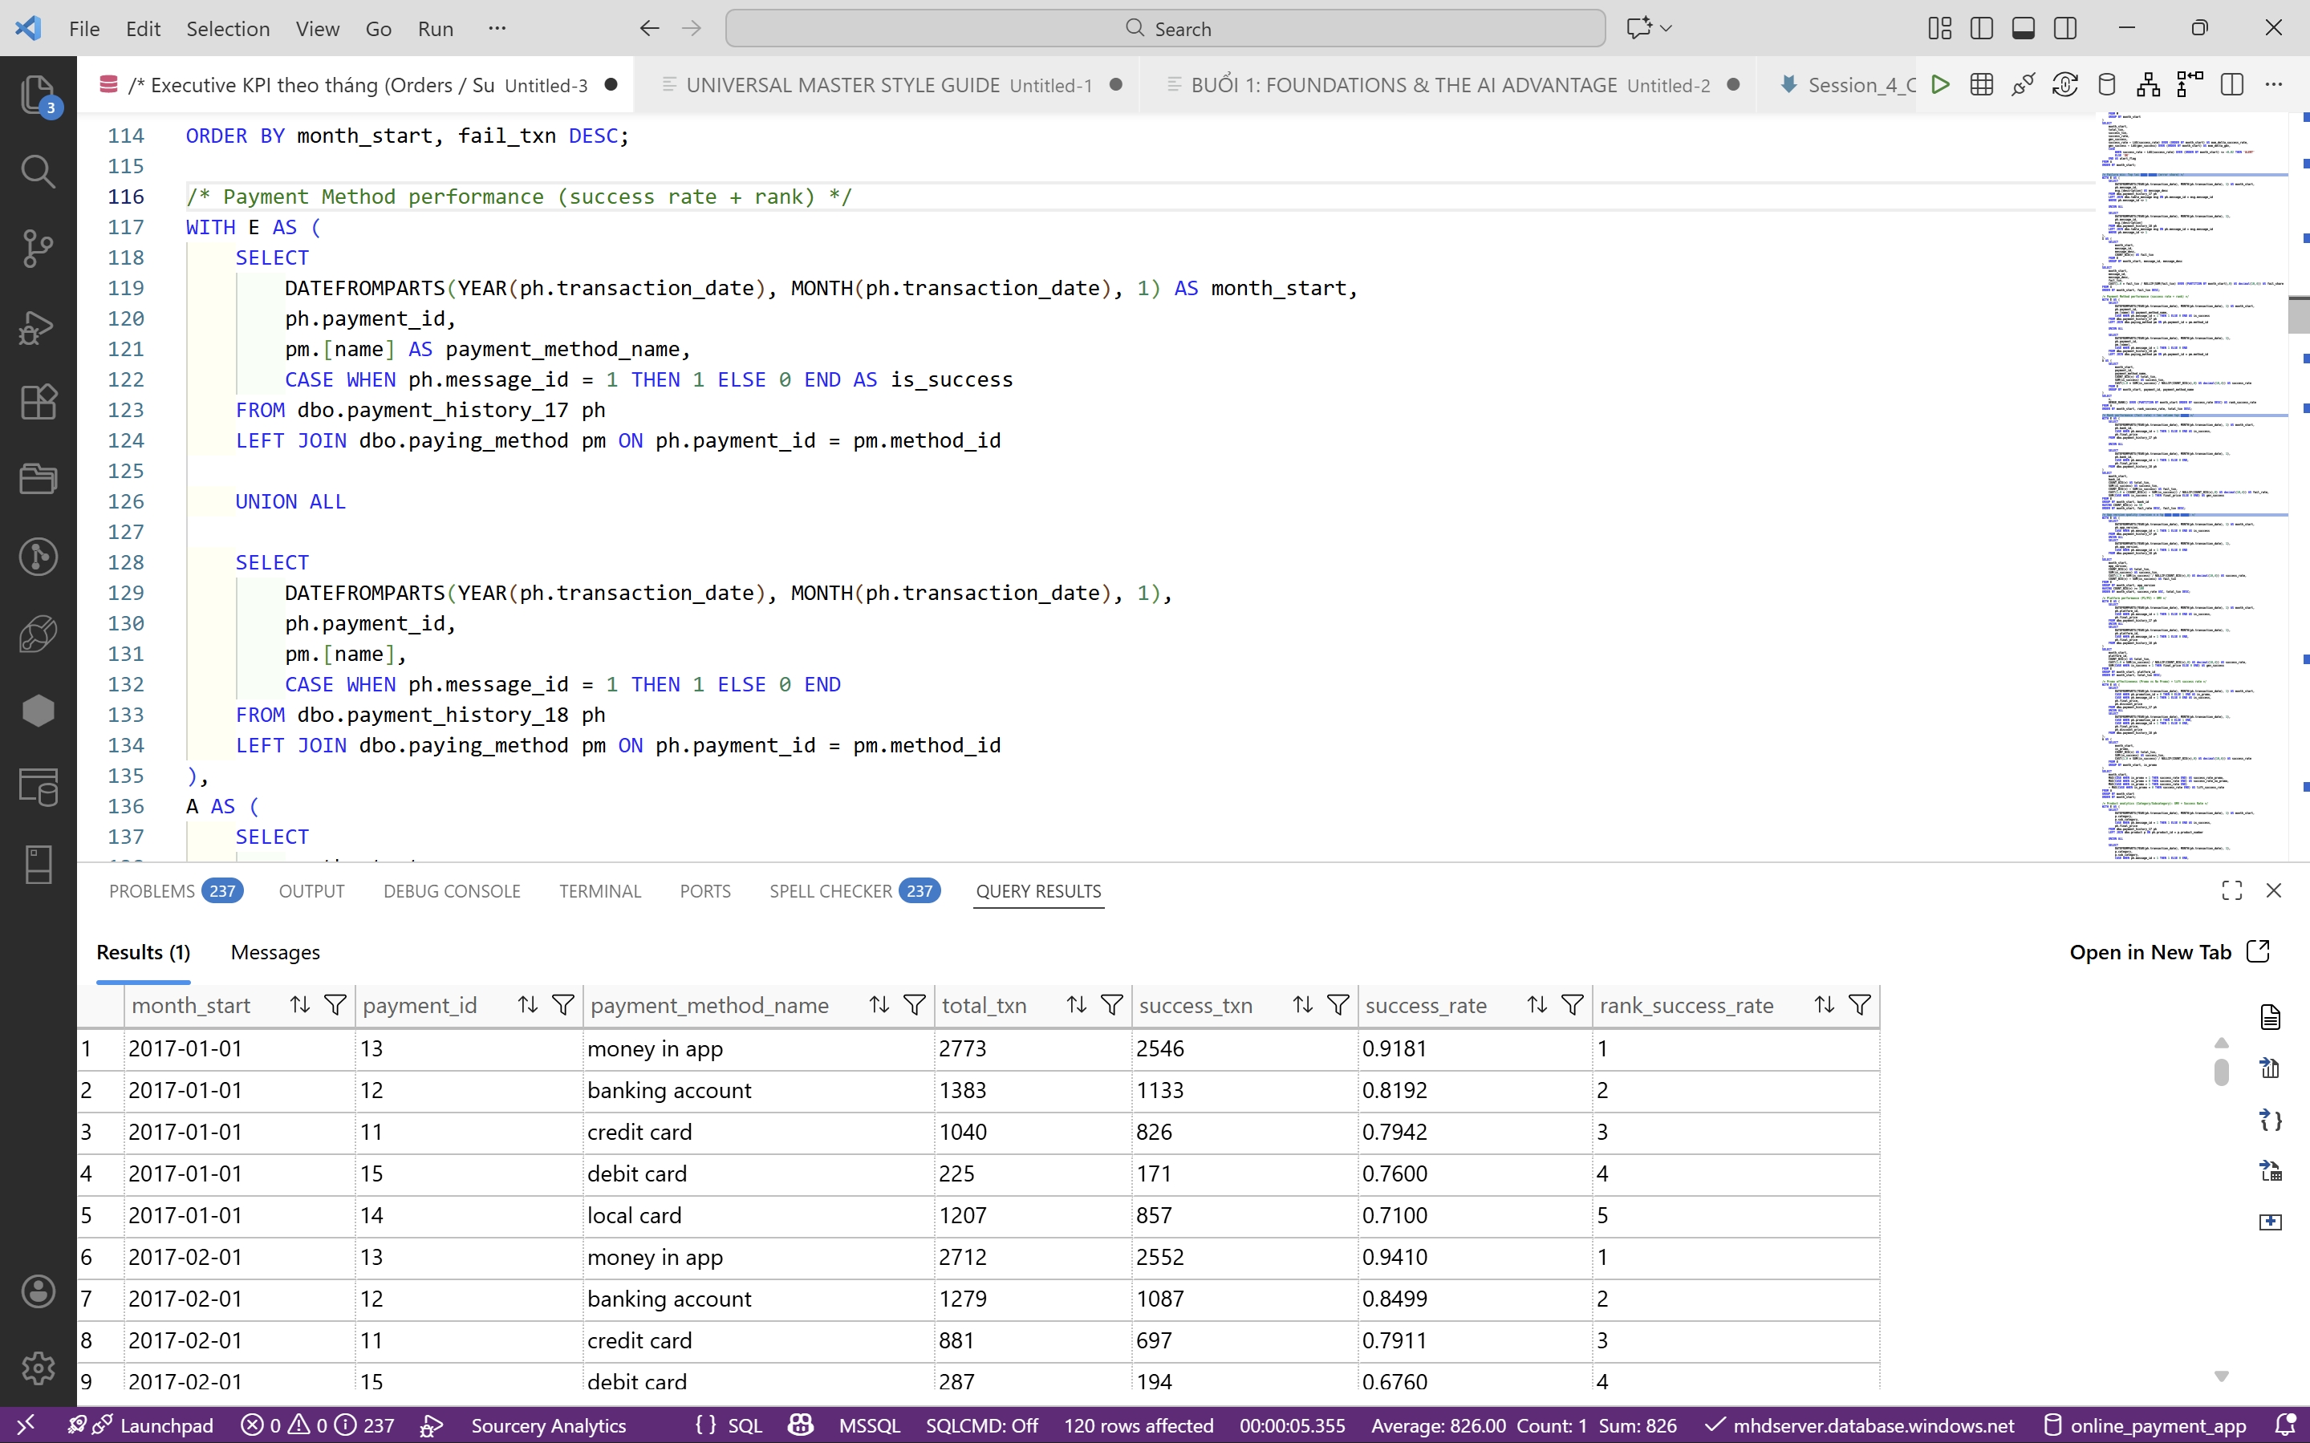Toggle the primary side bar layout button
This screenshot has height=1443, width=2310.
click(x=1982, y=29)
